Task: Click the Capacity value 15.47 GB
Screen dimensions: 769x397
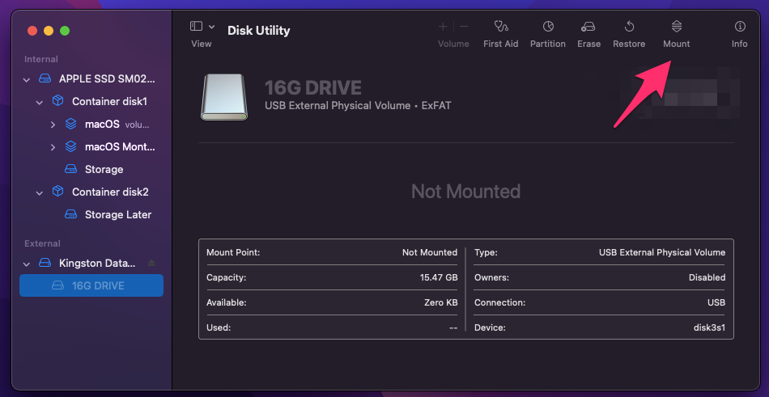Action: point(439,277)
